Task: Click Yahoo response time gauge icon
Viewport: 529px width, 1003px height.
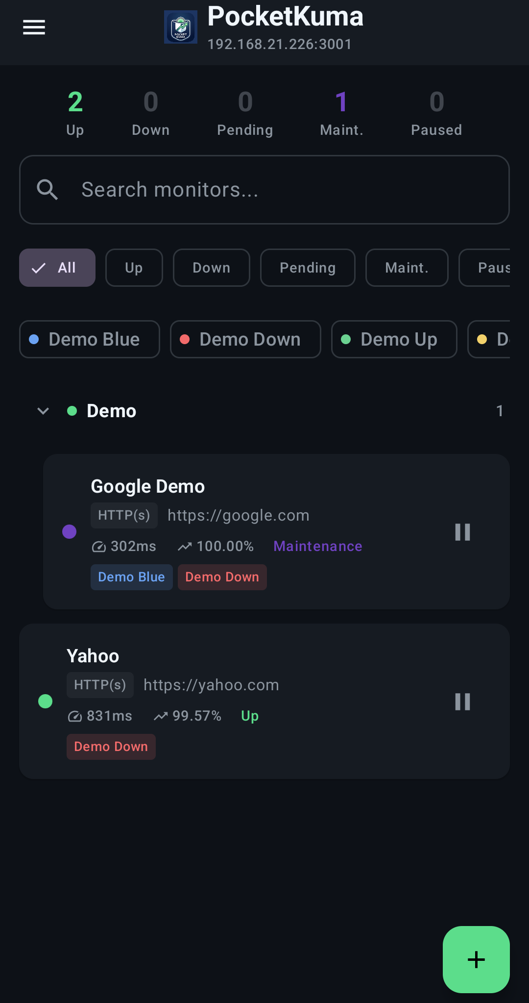Action: (75, 716)
